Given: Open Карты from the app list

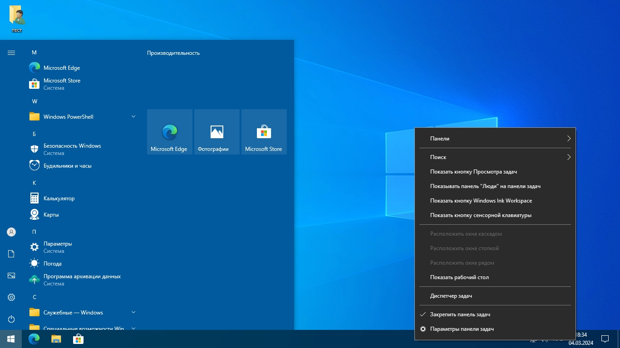Looking at the screenshot, I should tap(51, 215).
